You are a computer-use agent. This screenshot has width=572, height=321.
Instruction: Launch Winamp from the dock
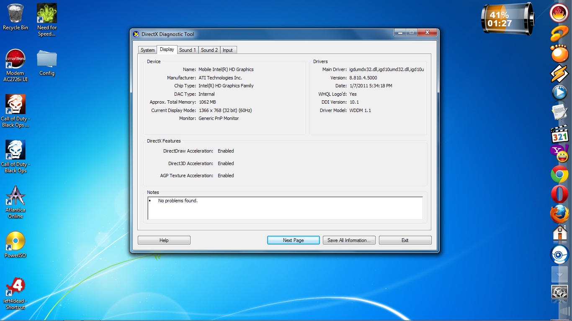(x=559, y=74)
